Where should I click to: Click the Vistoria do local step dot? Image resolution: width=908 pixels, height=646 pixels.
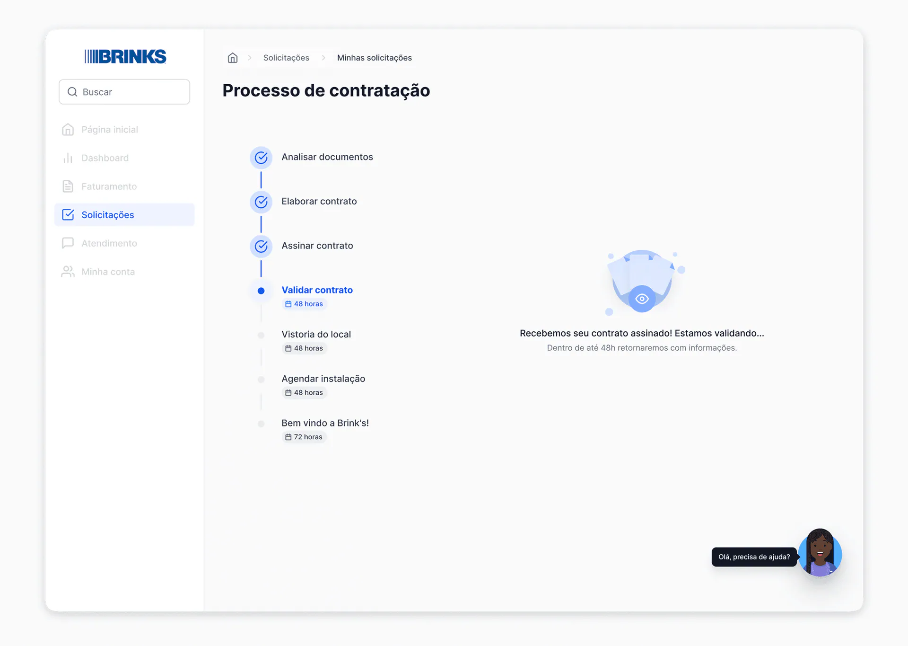pyautogui.click(x=261, y=335)
